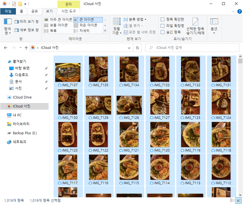Switch to the 사진 도구 tab
This screenshot has height=204, width=243.
coord(69,11)
